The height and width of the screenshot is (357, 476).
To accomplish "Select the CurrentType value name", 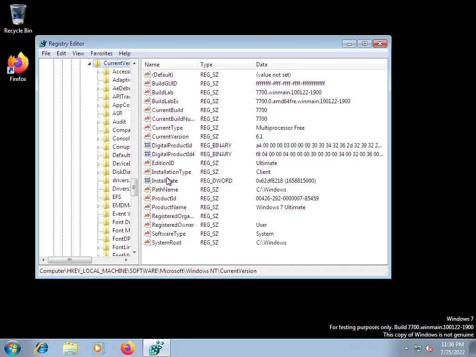I will tap(167, 127).
